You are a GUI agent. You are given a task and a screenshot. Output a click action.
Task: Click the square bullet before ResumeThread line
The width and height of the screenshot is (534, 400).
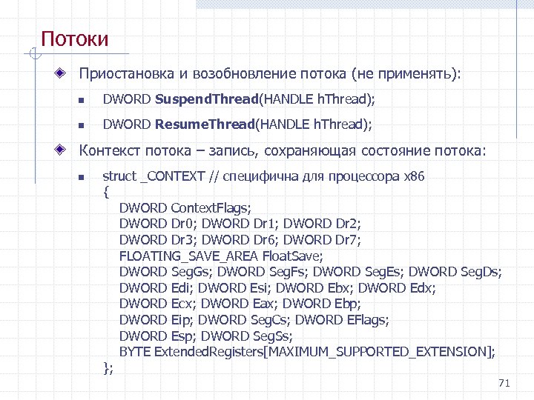pos(81,125)
